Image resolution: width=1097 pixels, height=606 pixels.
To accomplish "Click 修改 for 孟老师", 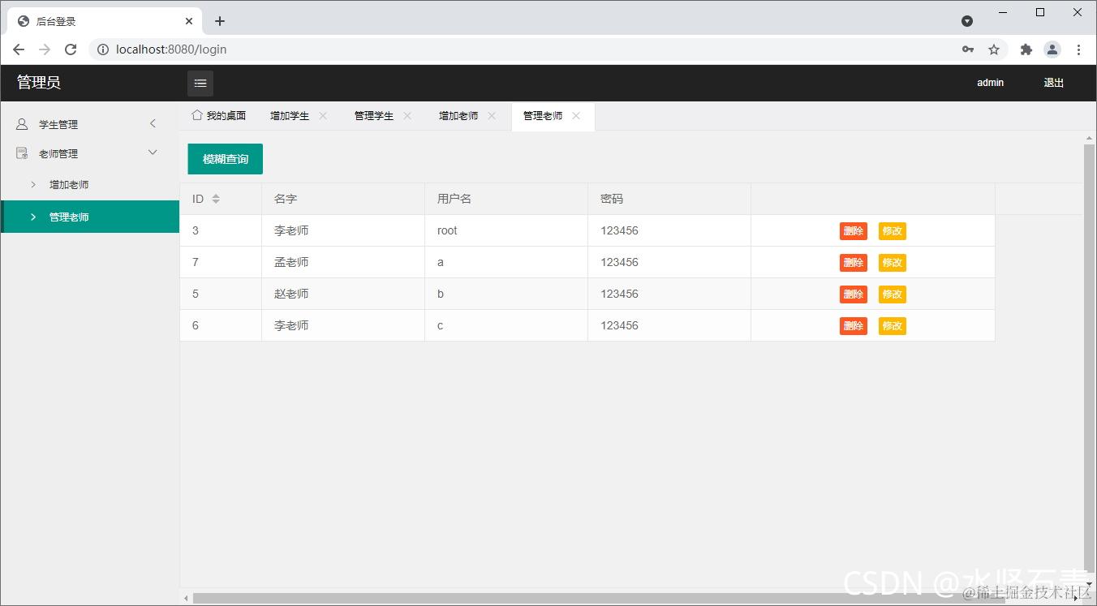I will [x=892, y=263].
